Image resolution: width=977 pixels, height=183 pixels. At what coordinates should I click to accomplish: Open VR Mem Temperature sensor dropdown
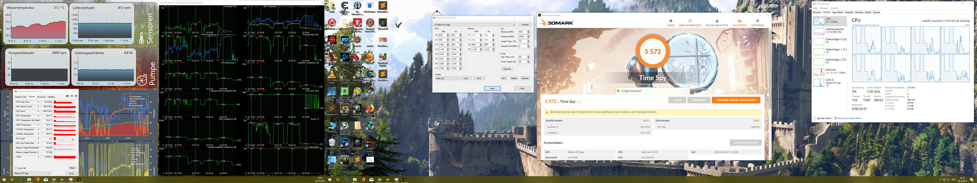38,134
